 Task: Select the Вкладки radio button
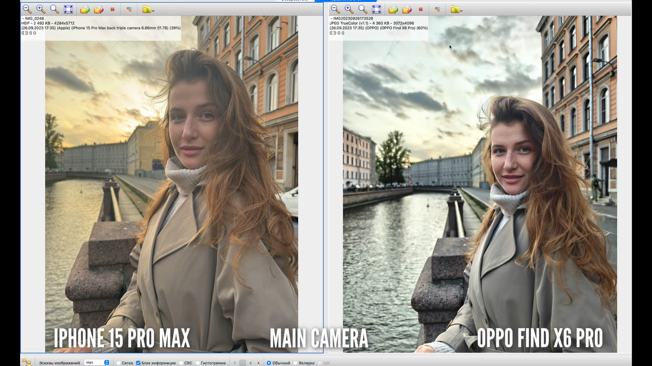(296, 363)
